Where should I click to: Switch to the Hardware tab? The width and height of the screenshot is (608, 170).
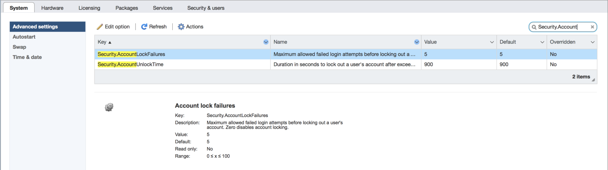tap(52, 8)
